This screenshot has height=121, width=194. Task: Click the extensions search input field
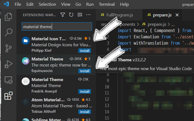pyautogui.click(x=57, y=27)
